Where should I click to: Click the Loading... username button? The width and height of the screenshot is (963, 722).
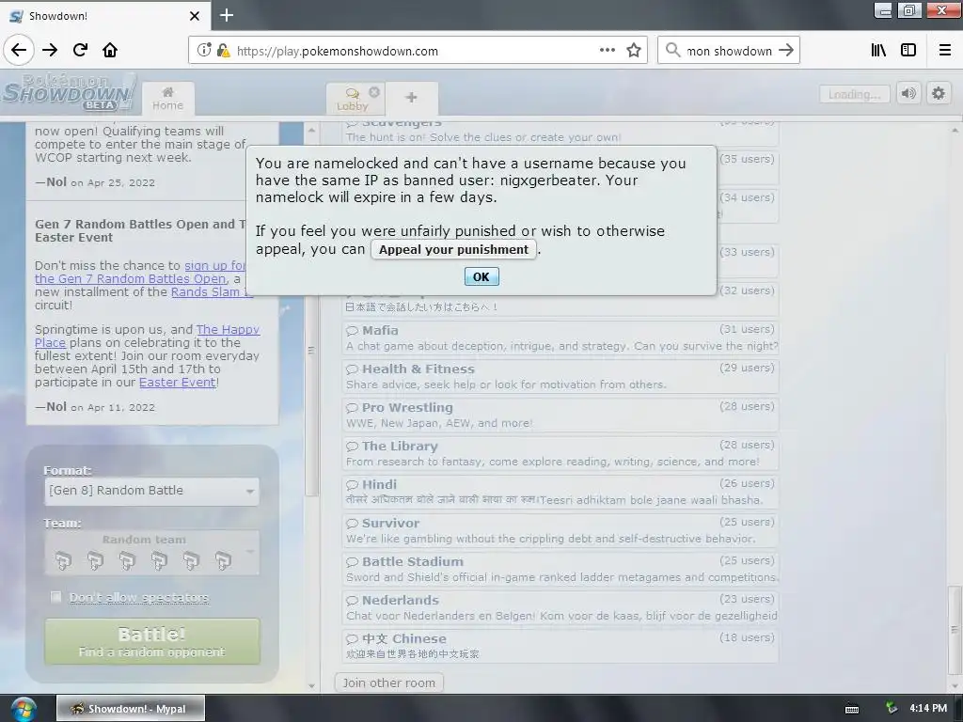click(854, 94)
